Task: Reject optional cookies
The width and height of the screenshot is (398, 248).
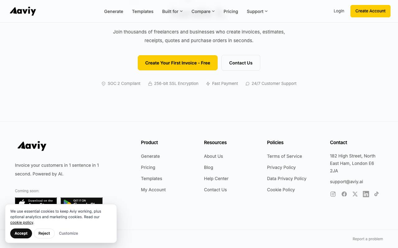Action: tap(44, 233)
